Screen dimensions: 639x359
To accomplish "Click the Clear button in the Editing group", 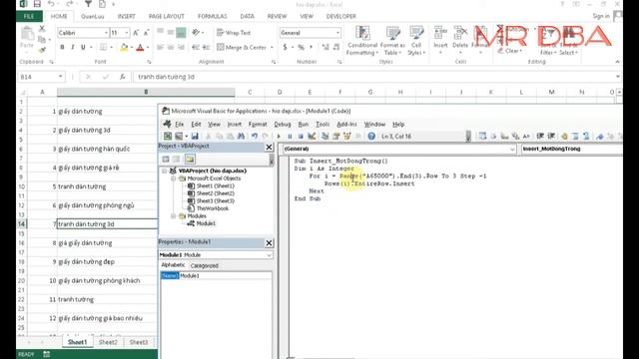I will click(x=510, y=51).
